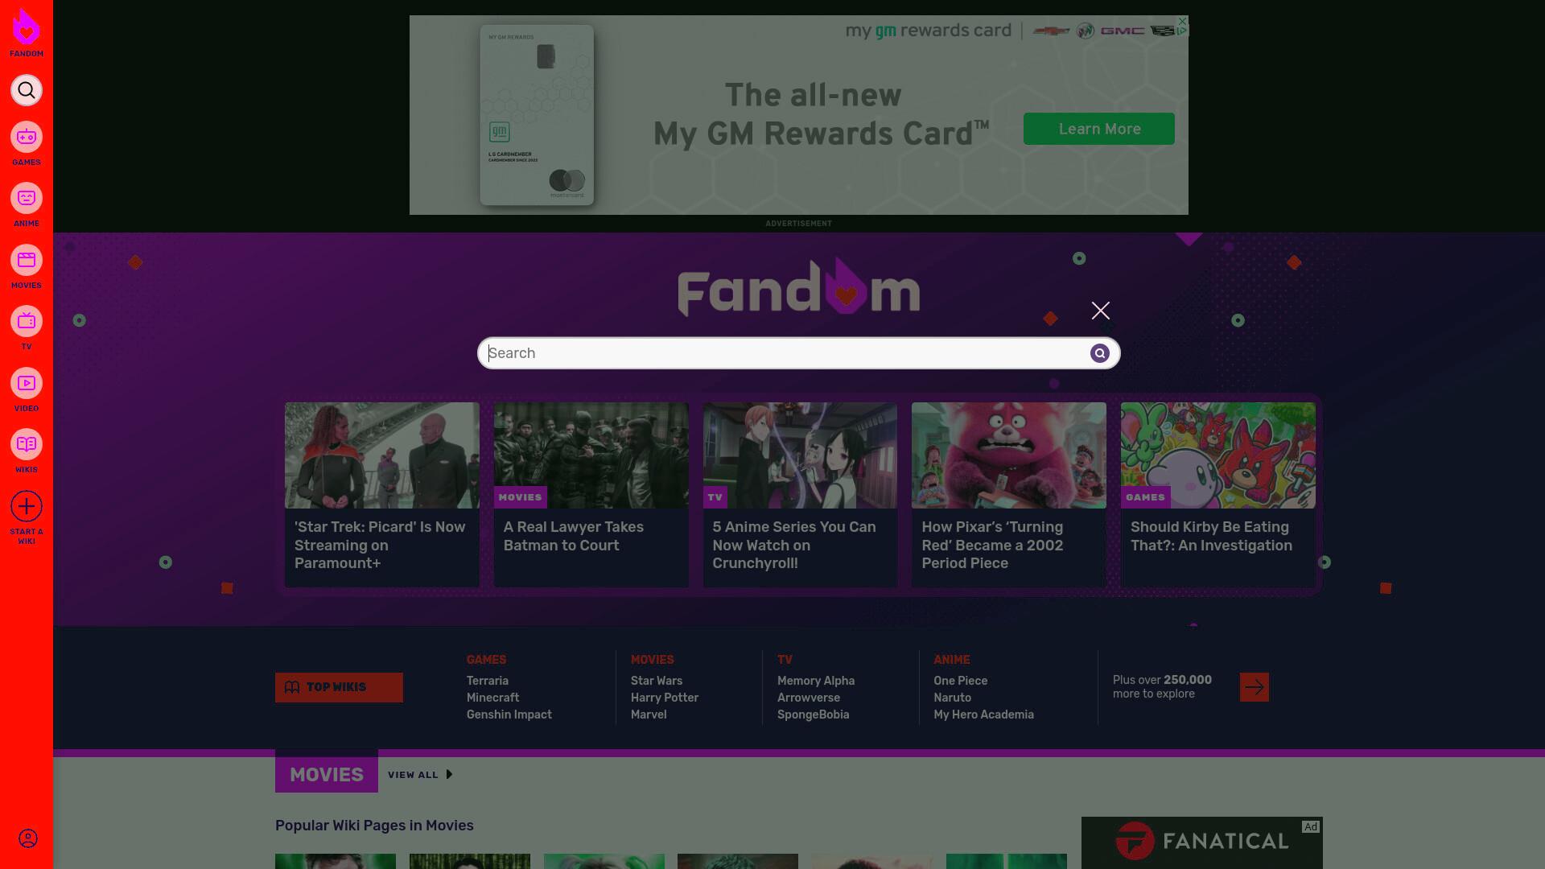The width and height of the screenshot is (1545, 869).
Task: Open the My Hero Academia wiki link
Action: pos(984,715)
